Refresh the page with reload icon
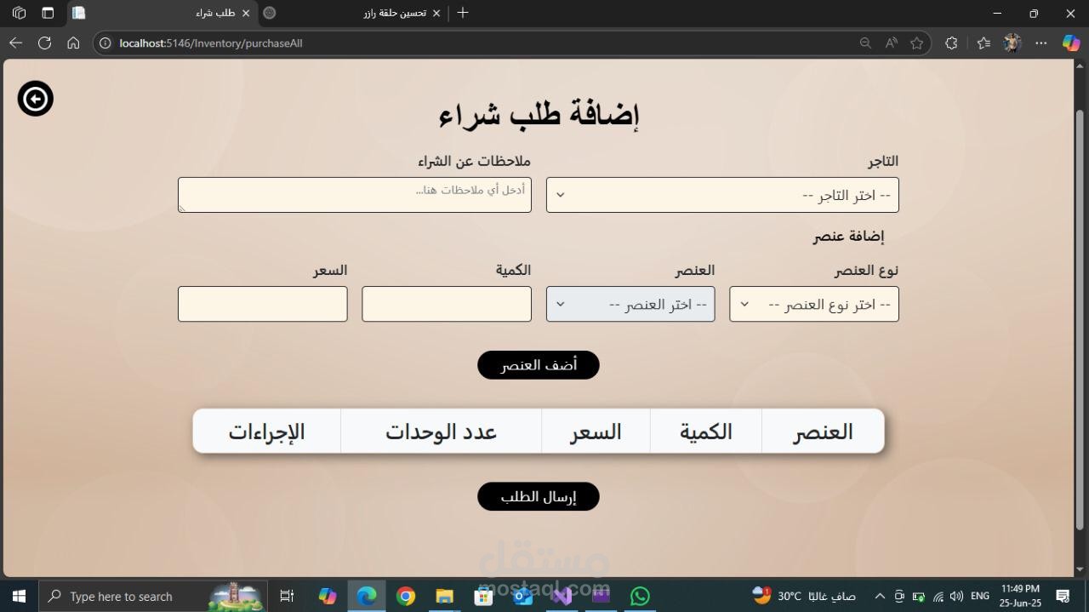 coord(45,43)
